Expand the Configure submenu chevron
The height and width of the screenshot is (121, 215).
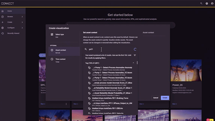[22, 28]
